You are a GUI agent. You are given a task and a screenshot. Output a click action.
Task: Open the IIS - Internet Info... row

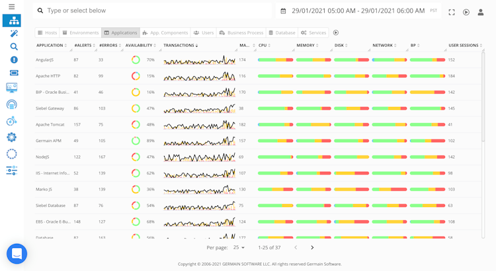tap(259, 173)
